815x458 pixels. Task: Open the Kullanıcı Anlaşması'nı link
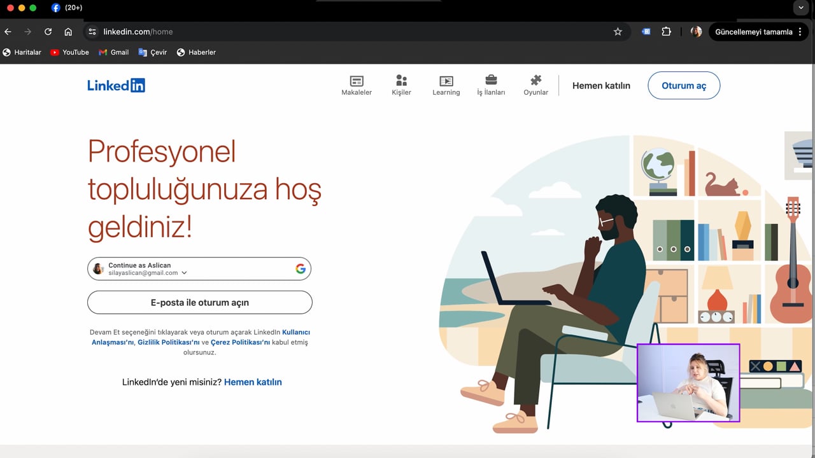(201, 337)
